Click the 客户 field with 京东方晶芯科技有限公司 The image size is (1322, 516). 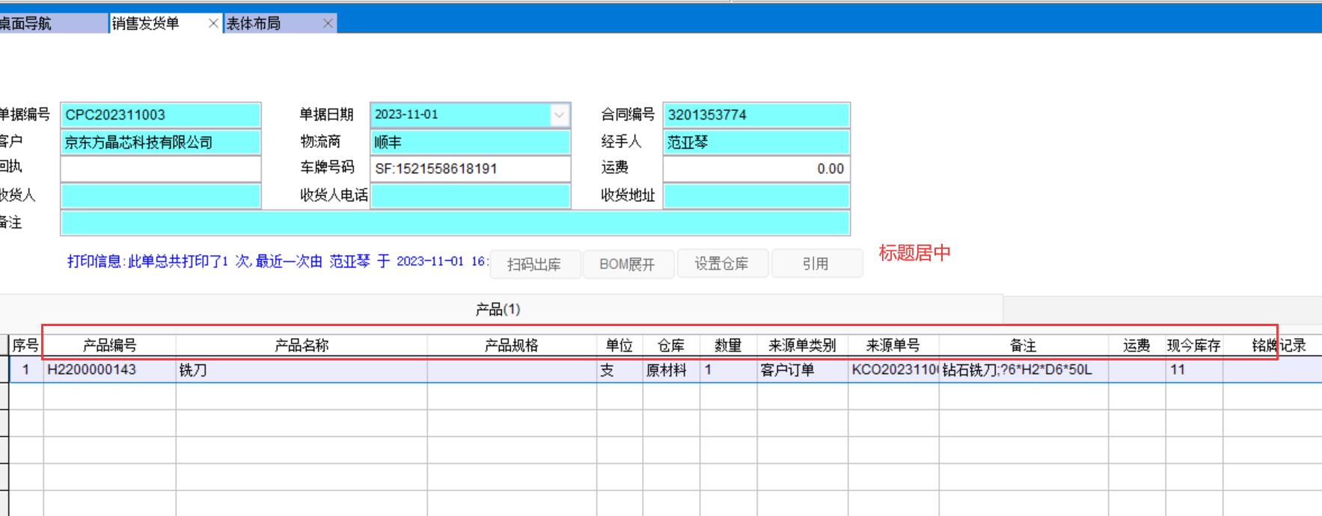pyautogui.click(x=160, y=142)
